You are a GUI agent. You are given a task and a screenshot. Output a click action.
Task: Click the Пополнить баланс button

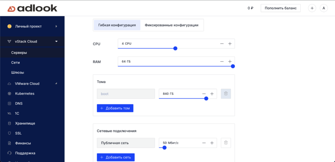(280, 8)
